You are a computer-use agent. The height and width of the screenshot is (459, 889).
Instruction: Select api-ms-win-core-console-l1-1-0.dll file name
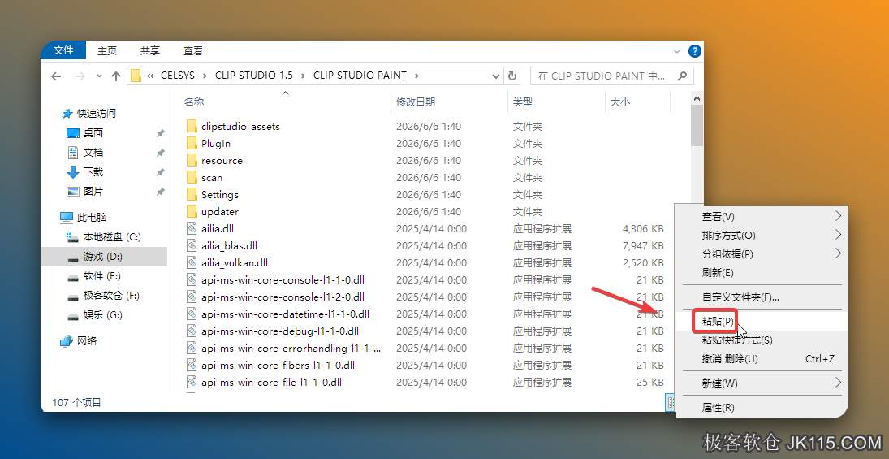tap(283, 279)
